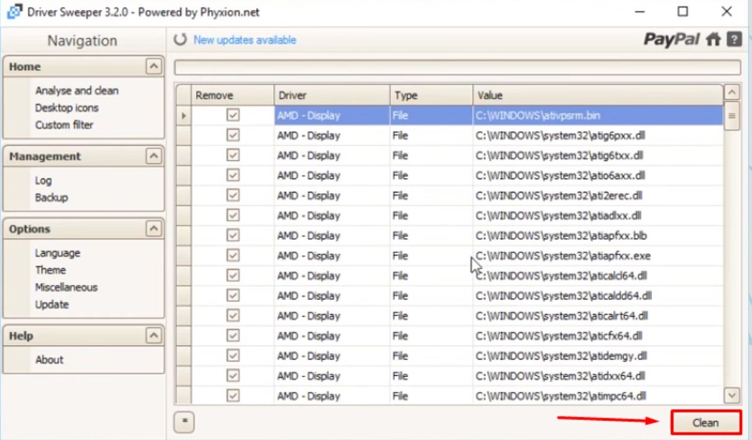This screenshot has width=752, height=440.
Task: Click the Home section header label
Action: 25,67
